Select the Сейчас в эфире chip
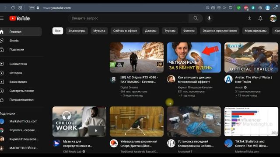This screenshot has width=280, height=157. [125, 31]
